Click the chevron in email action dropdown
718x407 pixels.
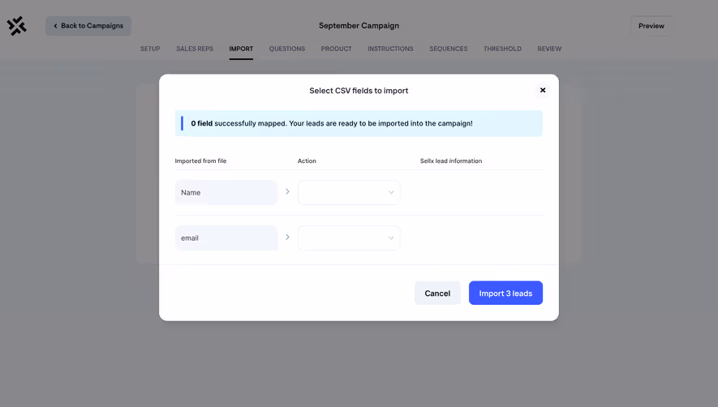[x=391, y=238]
